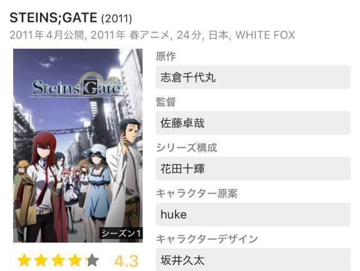This screenshot has height=271, width=360.
Task: Click the fourth yellow rating star
Action: click(x=75, y=260)
